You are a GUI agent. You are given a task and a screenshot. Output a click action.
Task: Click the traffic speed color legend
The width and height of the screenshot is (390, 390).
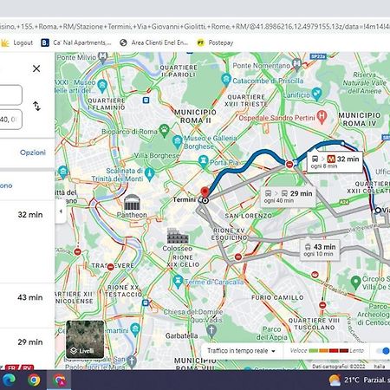pos(327,351)
